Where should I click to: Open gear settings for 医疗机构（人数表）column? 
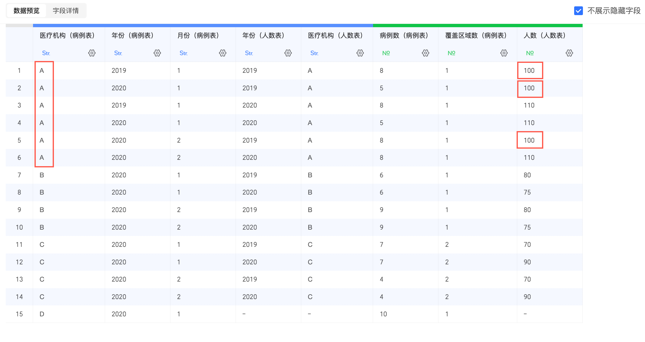pos(360,53)
